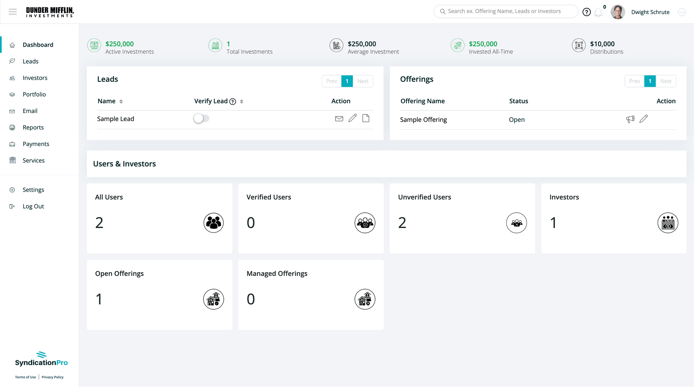Sort leads by the Name column arrows
The image size is (694, 387).
(x=121, y=102)
